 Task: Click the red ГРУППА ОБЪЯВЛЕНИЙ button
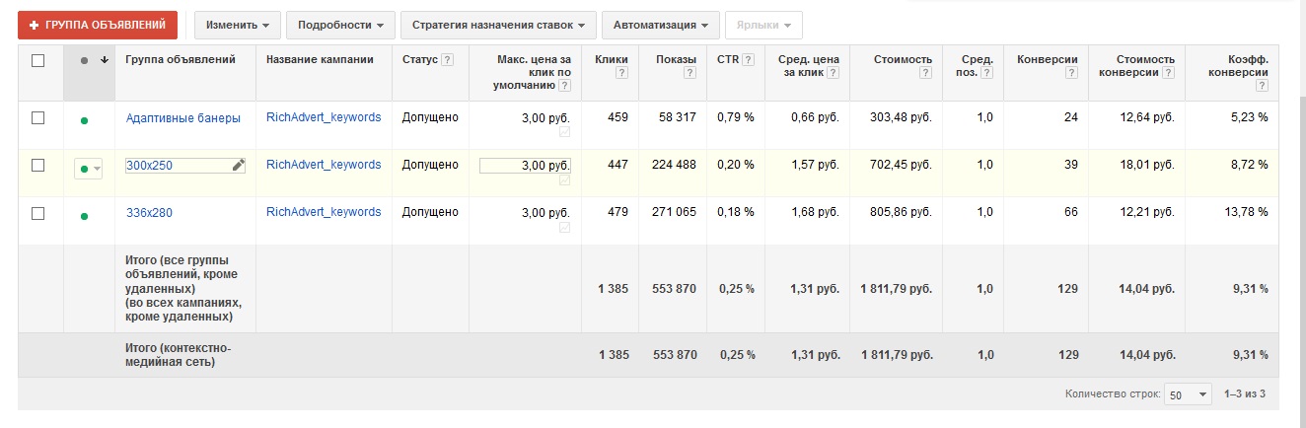(98, 25)
